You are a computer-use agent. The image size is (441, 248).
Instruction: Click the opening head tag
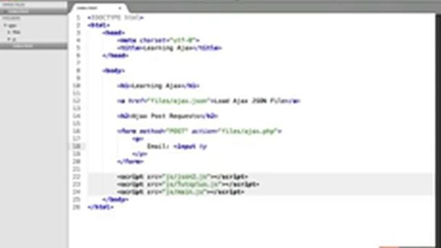[114, 33]
